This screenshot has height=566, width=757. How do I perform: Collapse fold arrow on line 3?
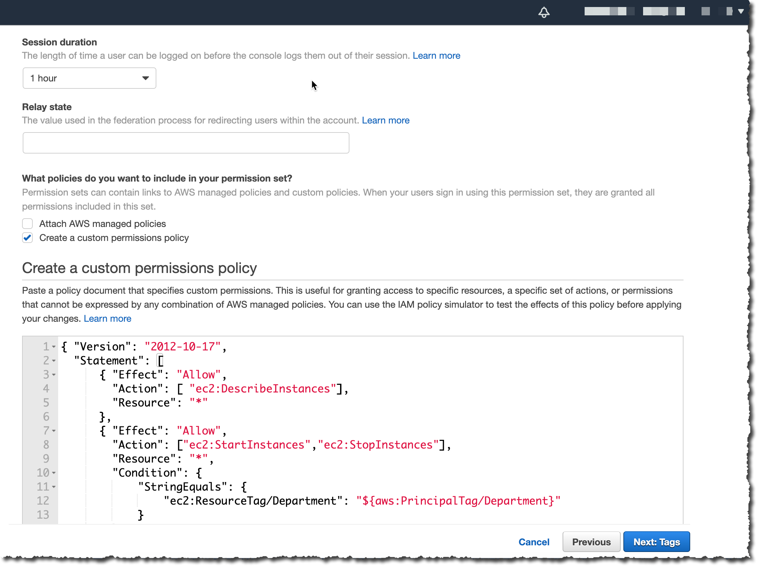pyautogui.click(x=54, y=375)
